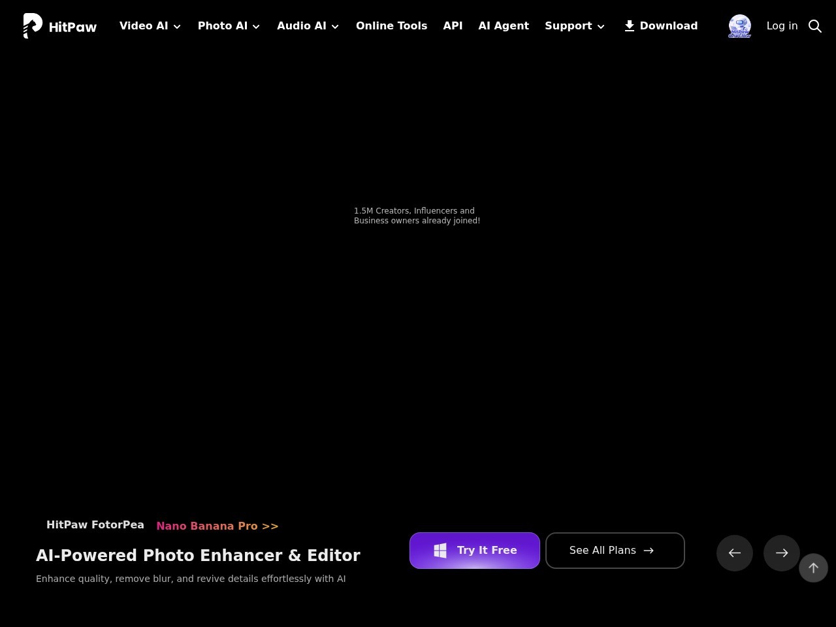Select API in the navigation bar
Viewport: 836px width, 627px height.
click(453, 26)
